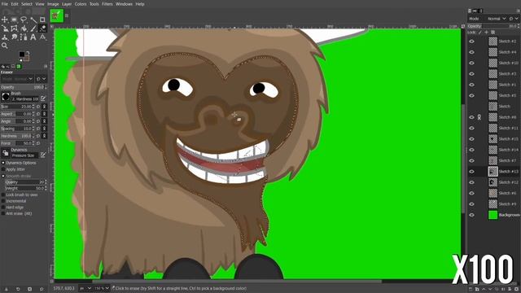Screen dimensions: 521x293
Task: Lock alpha channel icon in Layers panel
Action: pyautogui.click(x=493, y=33)
